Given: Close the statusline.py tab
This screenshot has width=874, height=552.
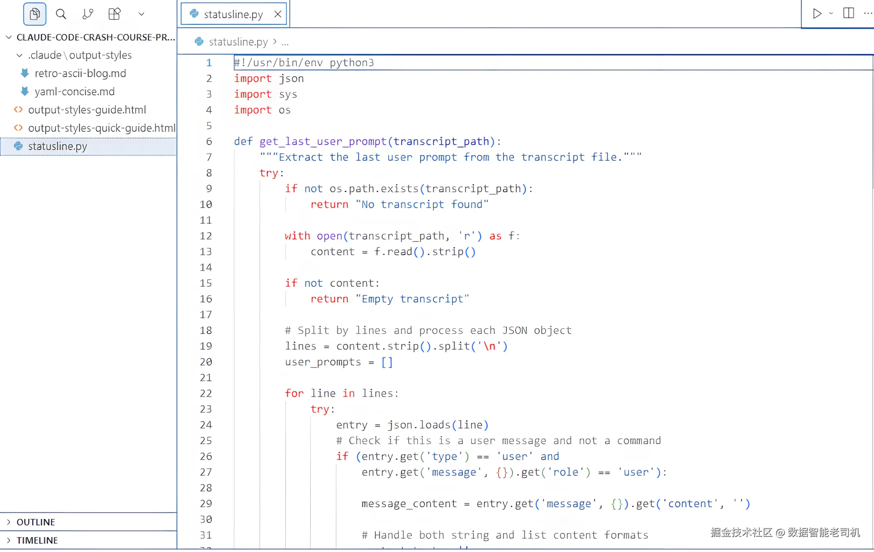Looking at the screenshot, I should 278,15.
